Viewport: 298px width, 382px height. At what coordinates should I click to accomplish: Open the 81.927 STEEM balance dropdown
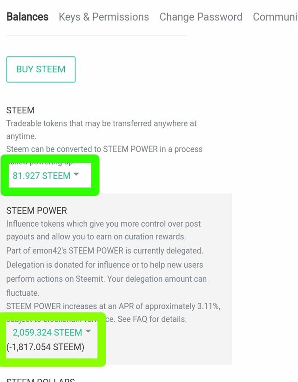[42, 176]
